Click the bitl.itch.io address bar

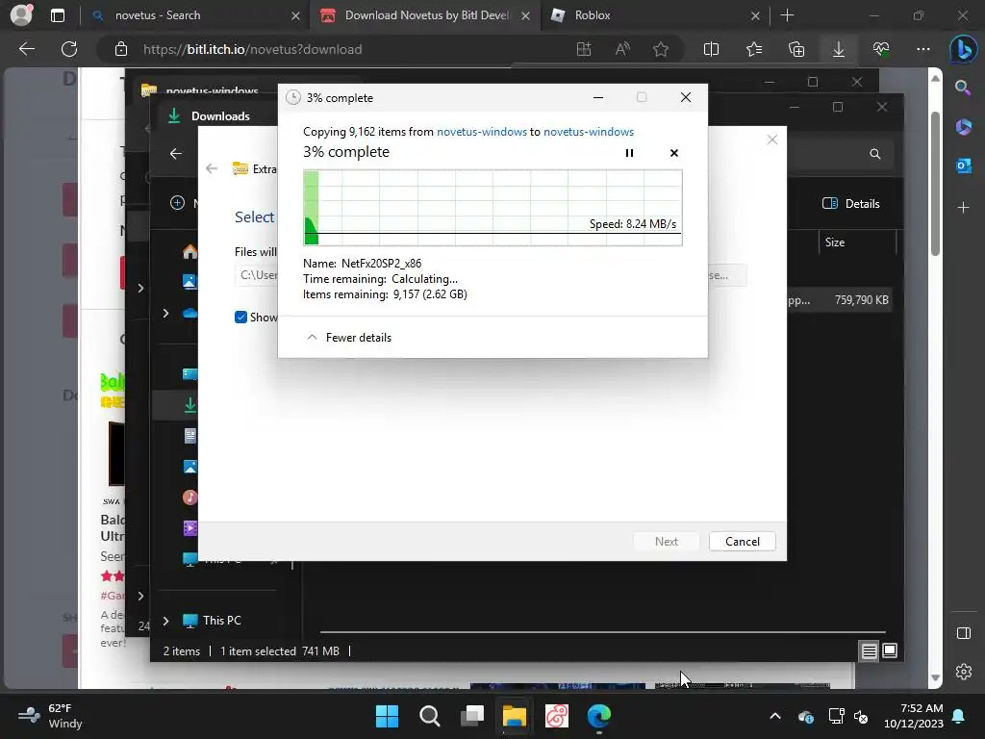[x=251, y=49]
